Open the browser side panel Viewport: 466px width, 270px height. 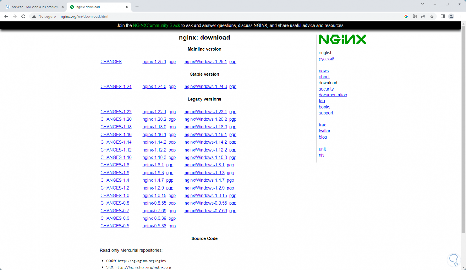(x=443, y=16)
